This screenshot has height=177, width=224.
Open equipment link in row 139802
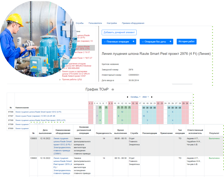click(62, 166)
